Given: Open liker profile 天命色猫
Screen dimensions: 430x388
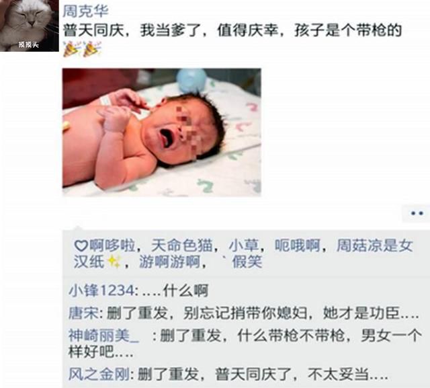Looking at the screenshot, I should [x=182, y=245].
